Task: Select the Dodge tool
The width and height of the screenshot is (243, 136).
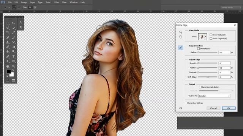Action: [14, 51]
